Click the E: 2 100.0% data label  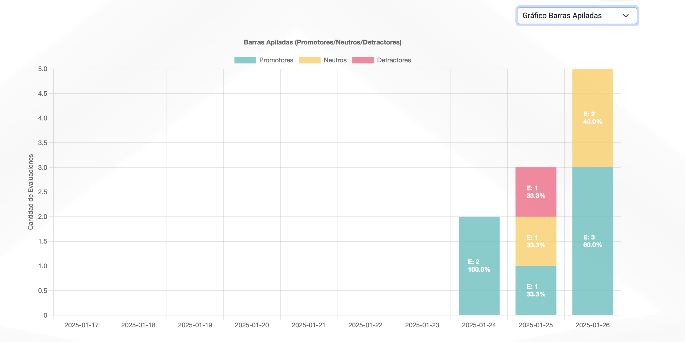point(479,266)
